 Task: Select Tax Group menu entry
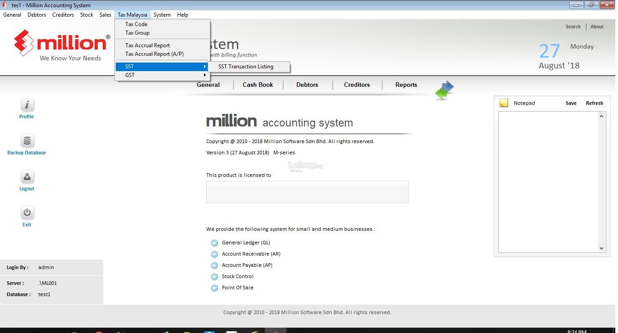[x=163, y=33]
